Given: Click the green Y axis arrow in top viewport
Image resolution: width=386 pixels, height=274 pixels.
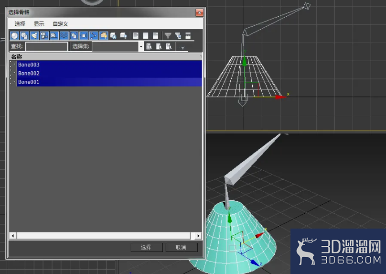Looking at the screenshot, I should tap(244, 61).
